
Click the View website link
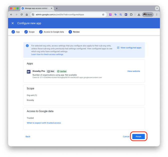click(134, 71)
